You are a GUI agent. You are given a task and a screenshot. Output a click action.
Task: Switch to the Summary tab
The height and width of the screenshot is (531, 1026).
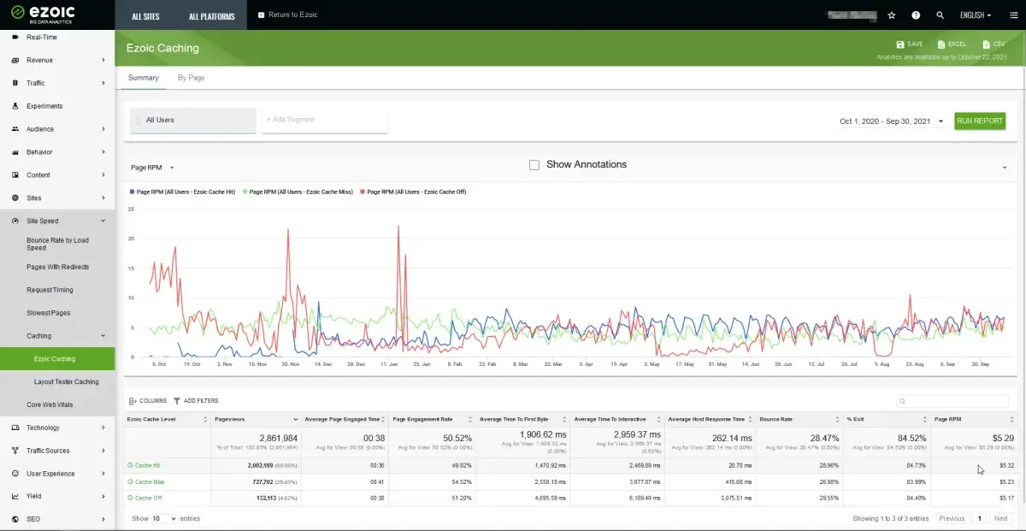[144, 78]
